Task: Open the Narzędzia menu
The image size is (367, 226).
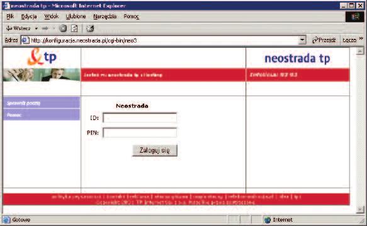Action: point(105,16)
